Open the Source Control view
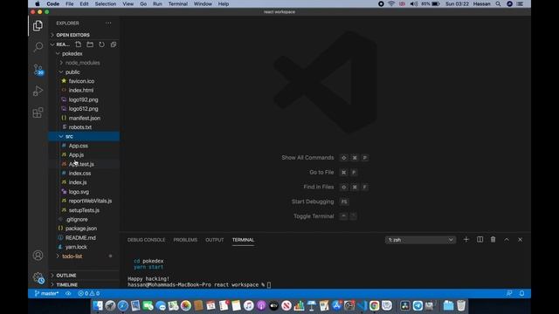This screenshot has width=559, height=314. coord(38,69)
